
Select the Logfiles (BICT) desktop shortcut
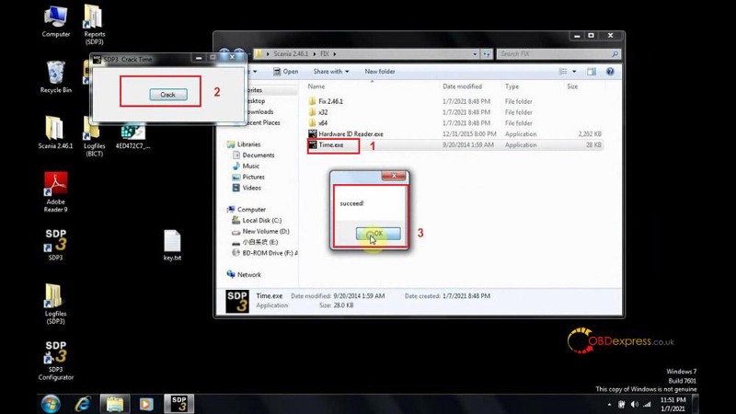95,136
